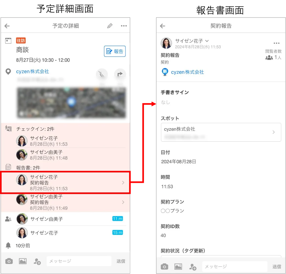Open the cyzen株式会社 location link in schedule
286x274 pixels.
point(32,71)
